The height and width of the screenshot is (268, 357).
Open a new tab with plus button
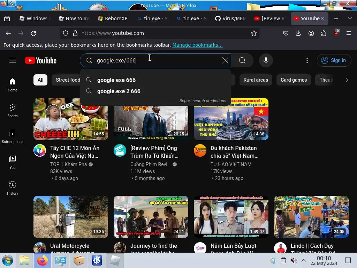pos(336,19)
